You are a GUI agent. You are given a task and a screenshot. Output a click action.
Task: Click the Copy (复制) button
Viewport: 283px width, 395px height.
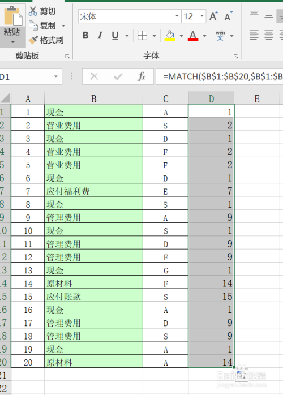tap(42, 25)
